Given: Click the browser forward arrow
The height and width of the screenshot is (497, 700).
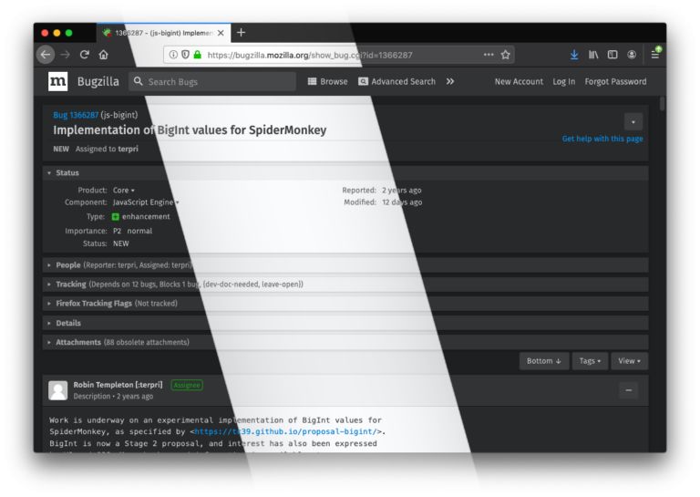Looking at the screenshot, I should click(x=66, y=55).
